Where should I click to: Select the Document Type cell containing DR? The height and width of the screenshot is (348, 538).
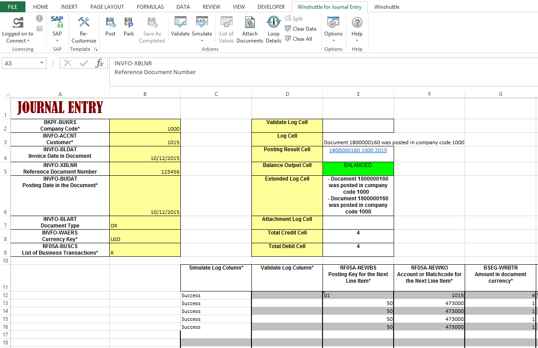coord(145,223)
